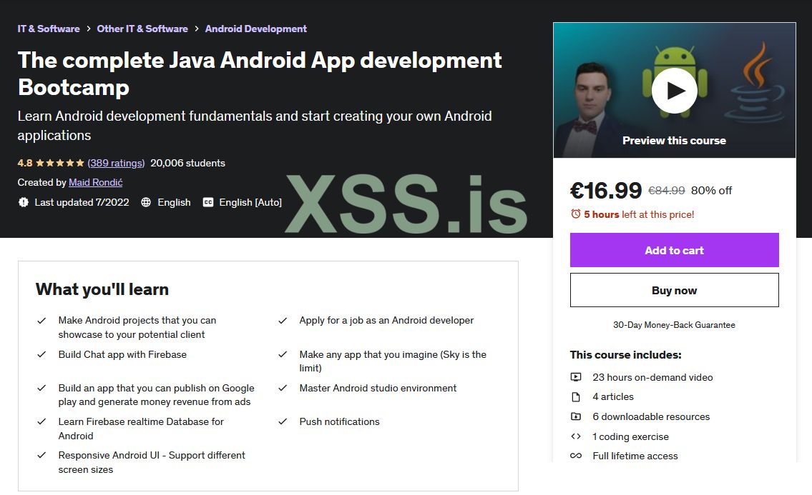This screenshot has height=495, width=812.
Task: Click the Last updated badge icon
Action: pos(24,202)
